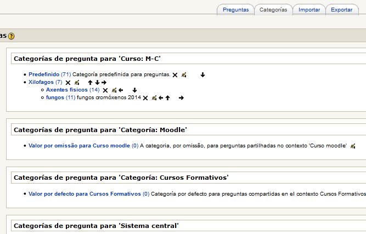Edit the Curso moodle default category

(x=353, y=146)
